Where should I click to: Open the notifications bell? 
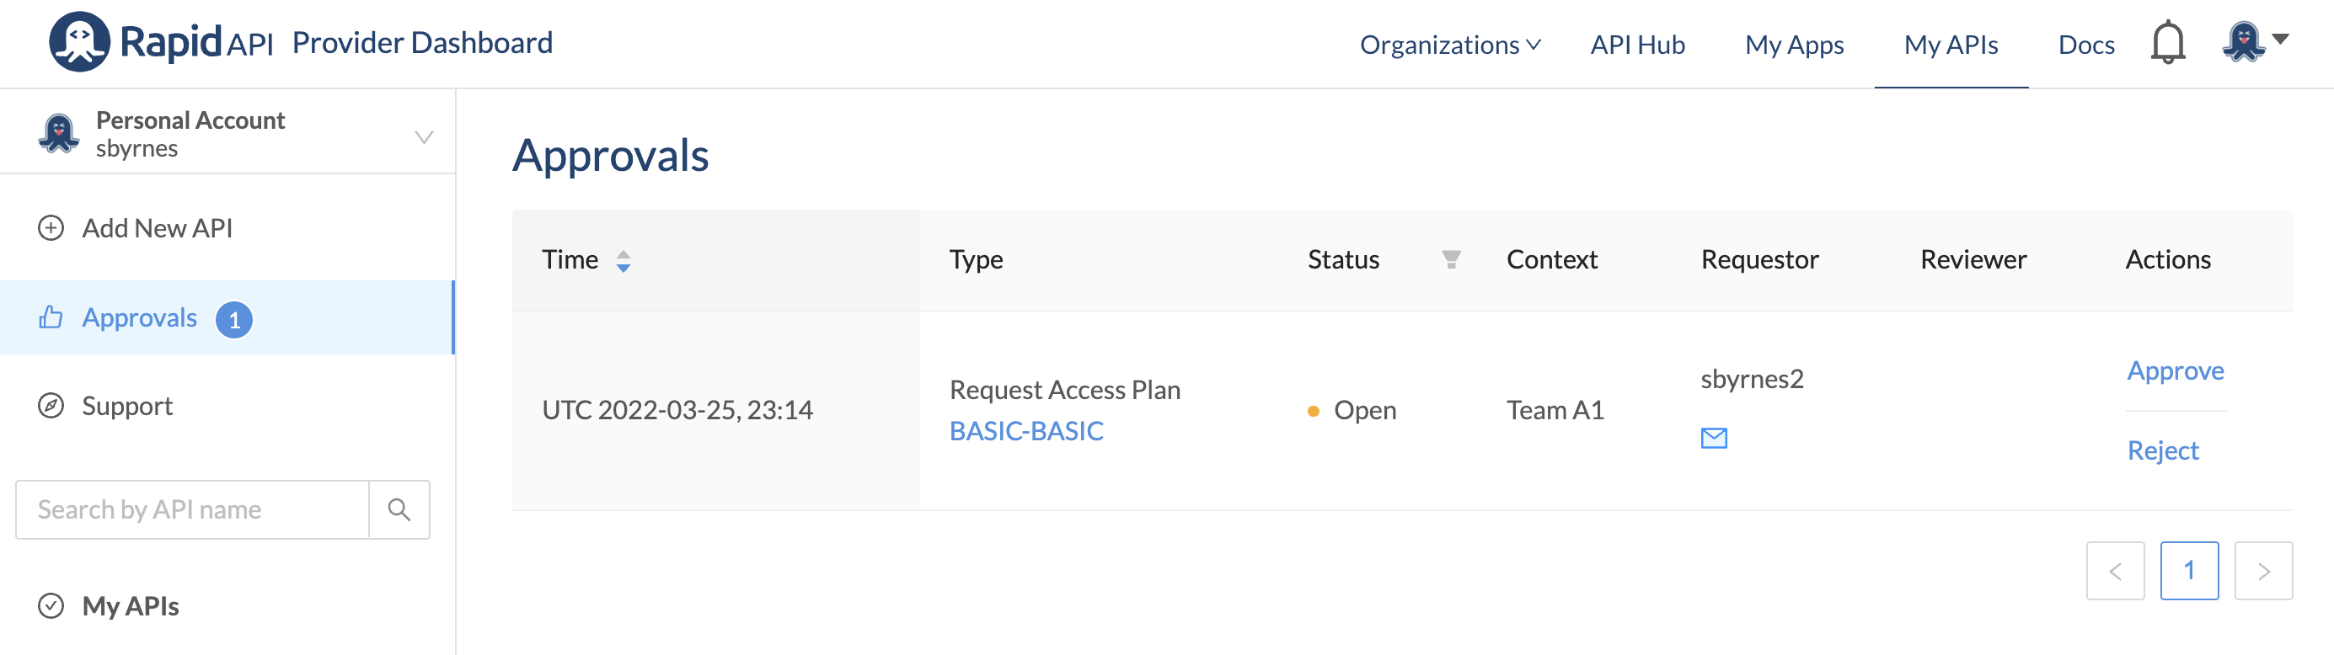(2167, 43)
